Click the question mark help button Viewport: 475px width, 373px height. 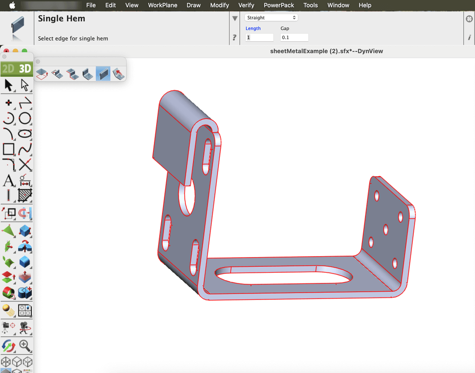(x=234, y=38)
